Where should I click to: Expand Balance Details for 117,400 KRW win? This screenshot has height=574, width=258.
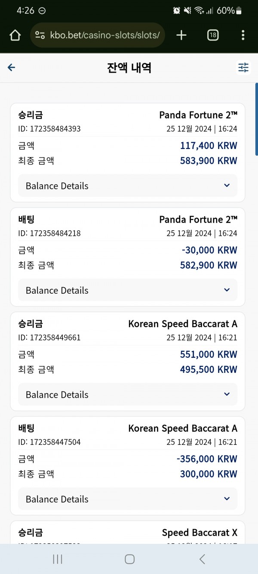point(128,186)
